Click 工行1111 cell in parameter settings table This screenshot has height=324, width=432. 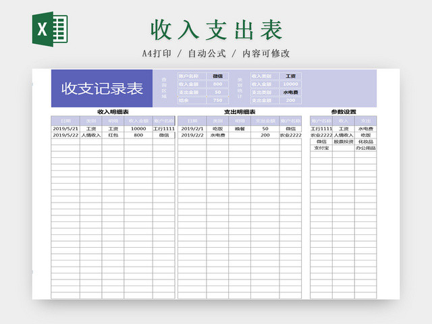(x=321, y=129)
